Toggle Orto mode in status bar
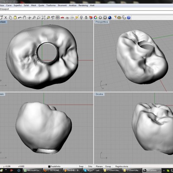 (90, 166)
